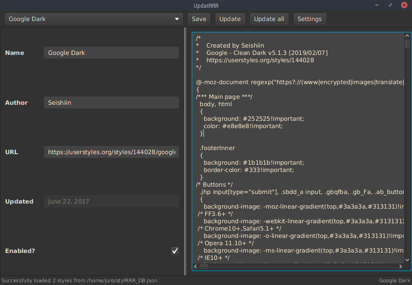Click the Update all button

(269, 19)
